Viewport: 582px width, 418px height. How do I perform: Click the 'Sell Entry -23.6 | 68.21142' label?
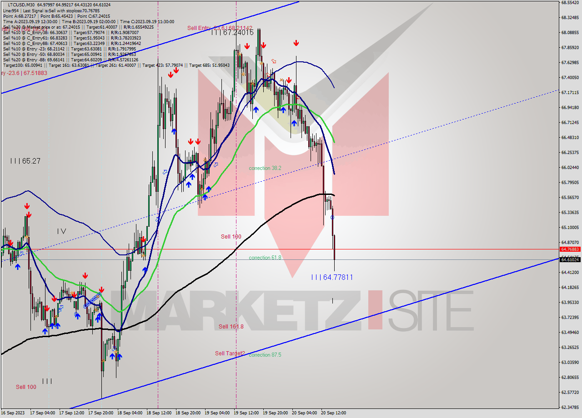(x=220, y=28)
